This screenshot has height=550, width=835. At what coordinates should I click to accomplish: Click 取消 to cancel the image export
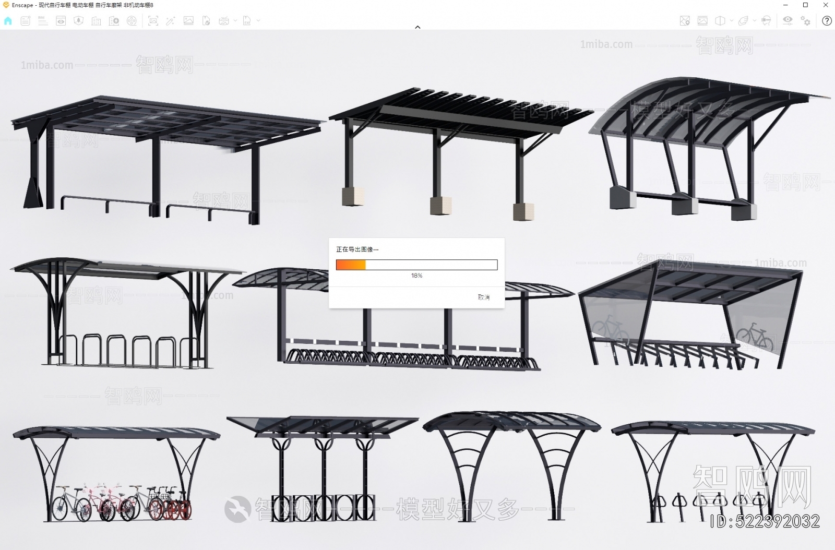(x=484, y=297)
